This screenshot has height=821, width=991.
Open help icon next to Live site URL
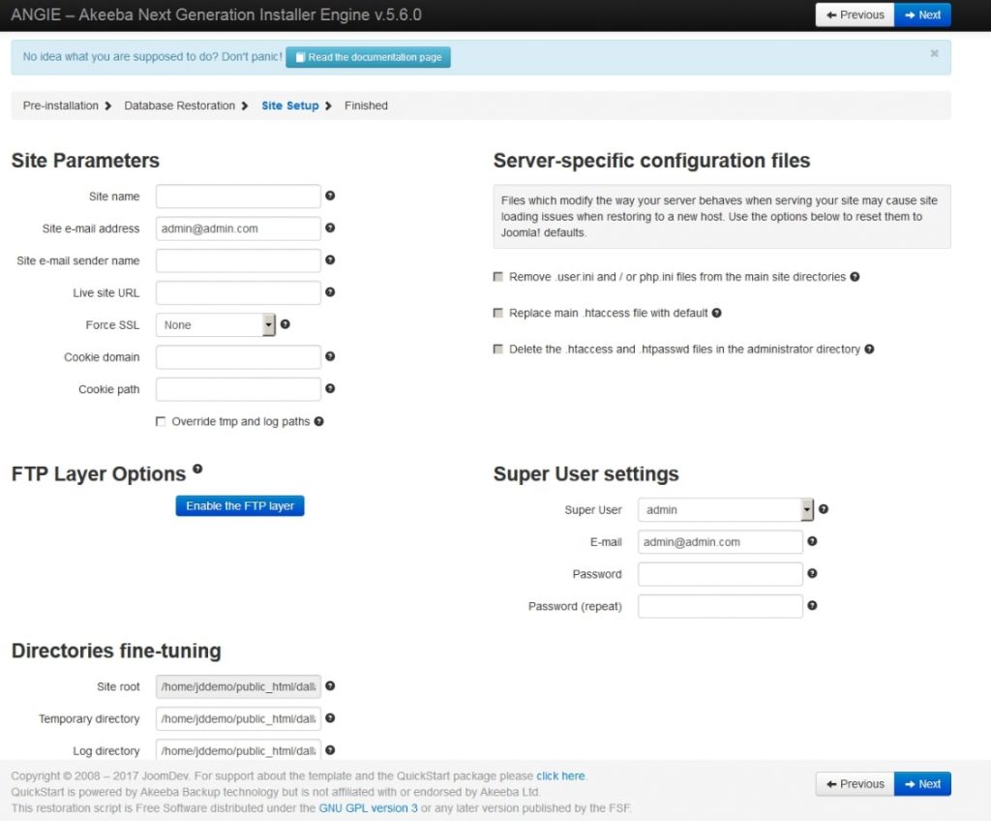[x=329, y=292]
